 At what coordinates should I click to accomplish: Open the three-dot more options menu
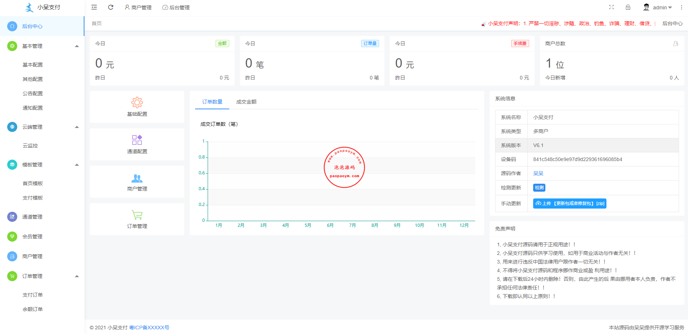pyautogui.click(x=681, y=7)
